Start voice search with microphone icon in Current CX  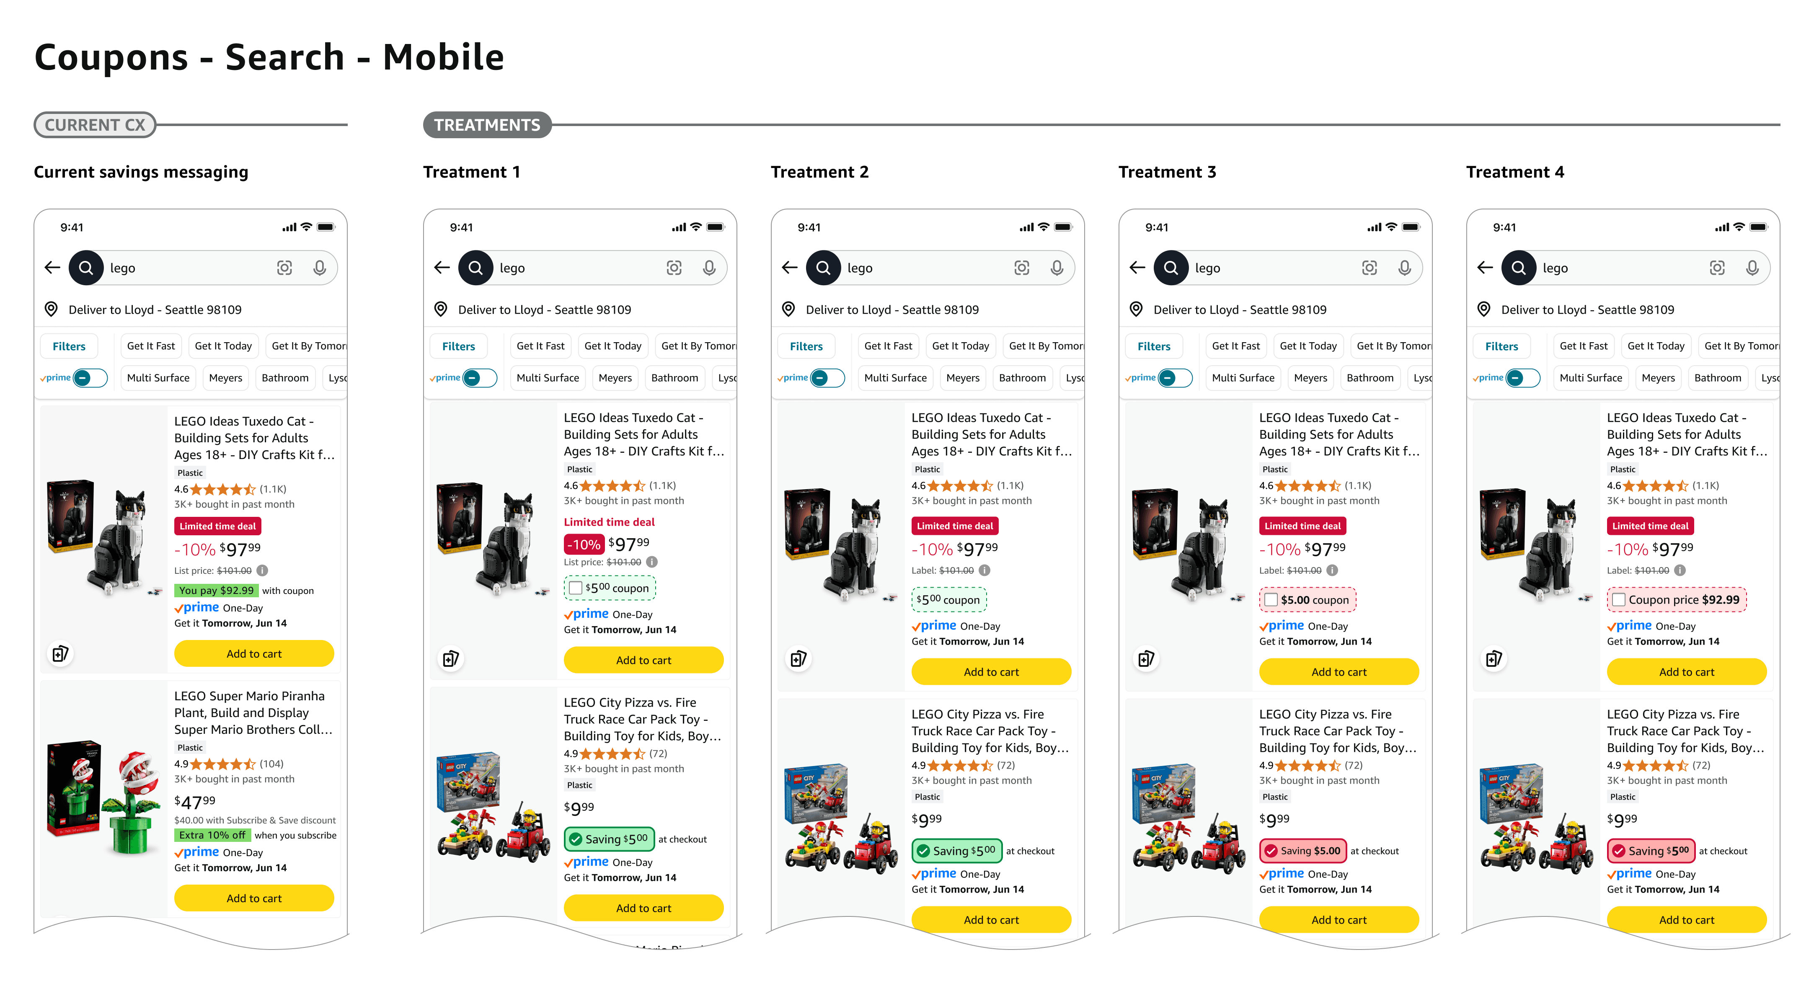(320, 268)
